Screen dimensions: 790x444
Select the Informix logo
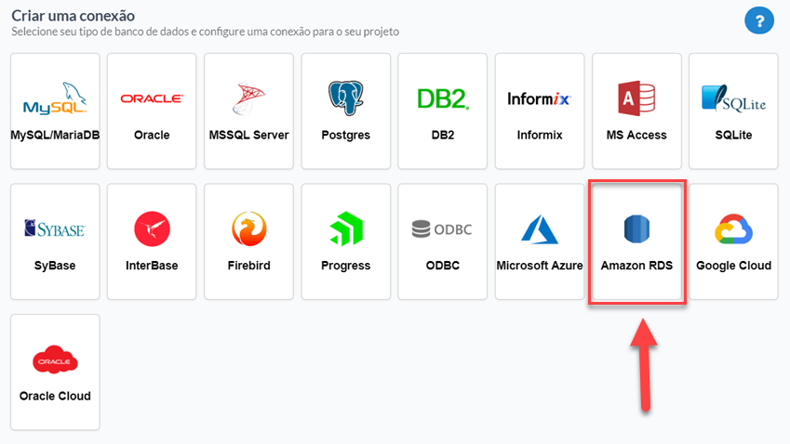pos(539,98)
